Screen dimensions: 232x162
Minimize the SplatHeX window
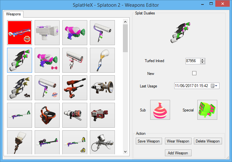pos(202,4)
